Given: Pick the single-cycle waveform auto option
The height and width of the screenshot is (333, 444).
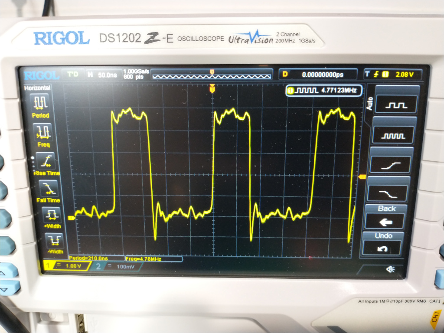Looking at the screenshot, I should coord(395,104).
